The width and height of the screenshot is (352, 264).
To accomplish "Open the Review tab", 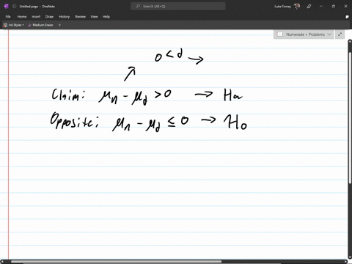I will 80,17.
